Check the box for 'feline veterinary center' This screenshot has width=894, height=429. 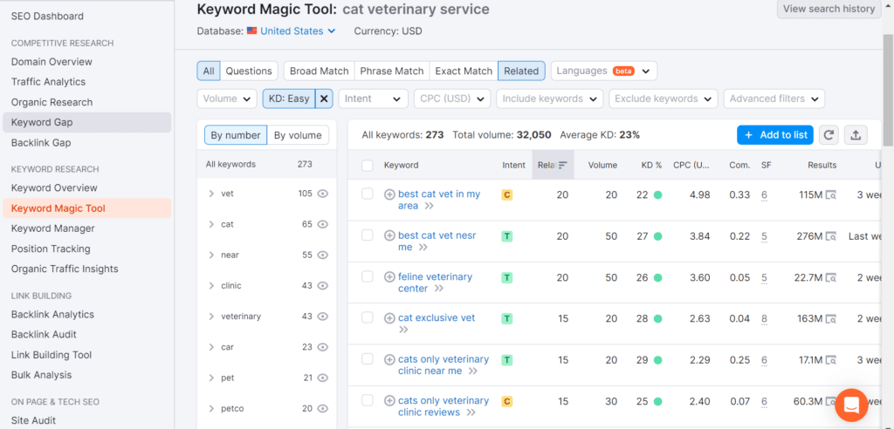(368, 276)
